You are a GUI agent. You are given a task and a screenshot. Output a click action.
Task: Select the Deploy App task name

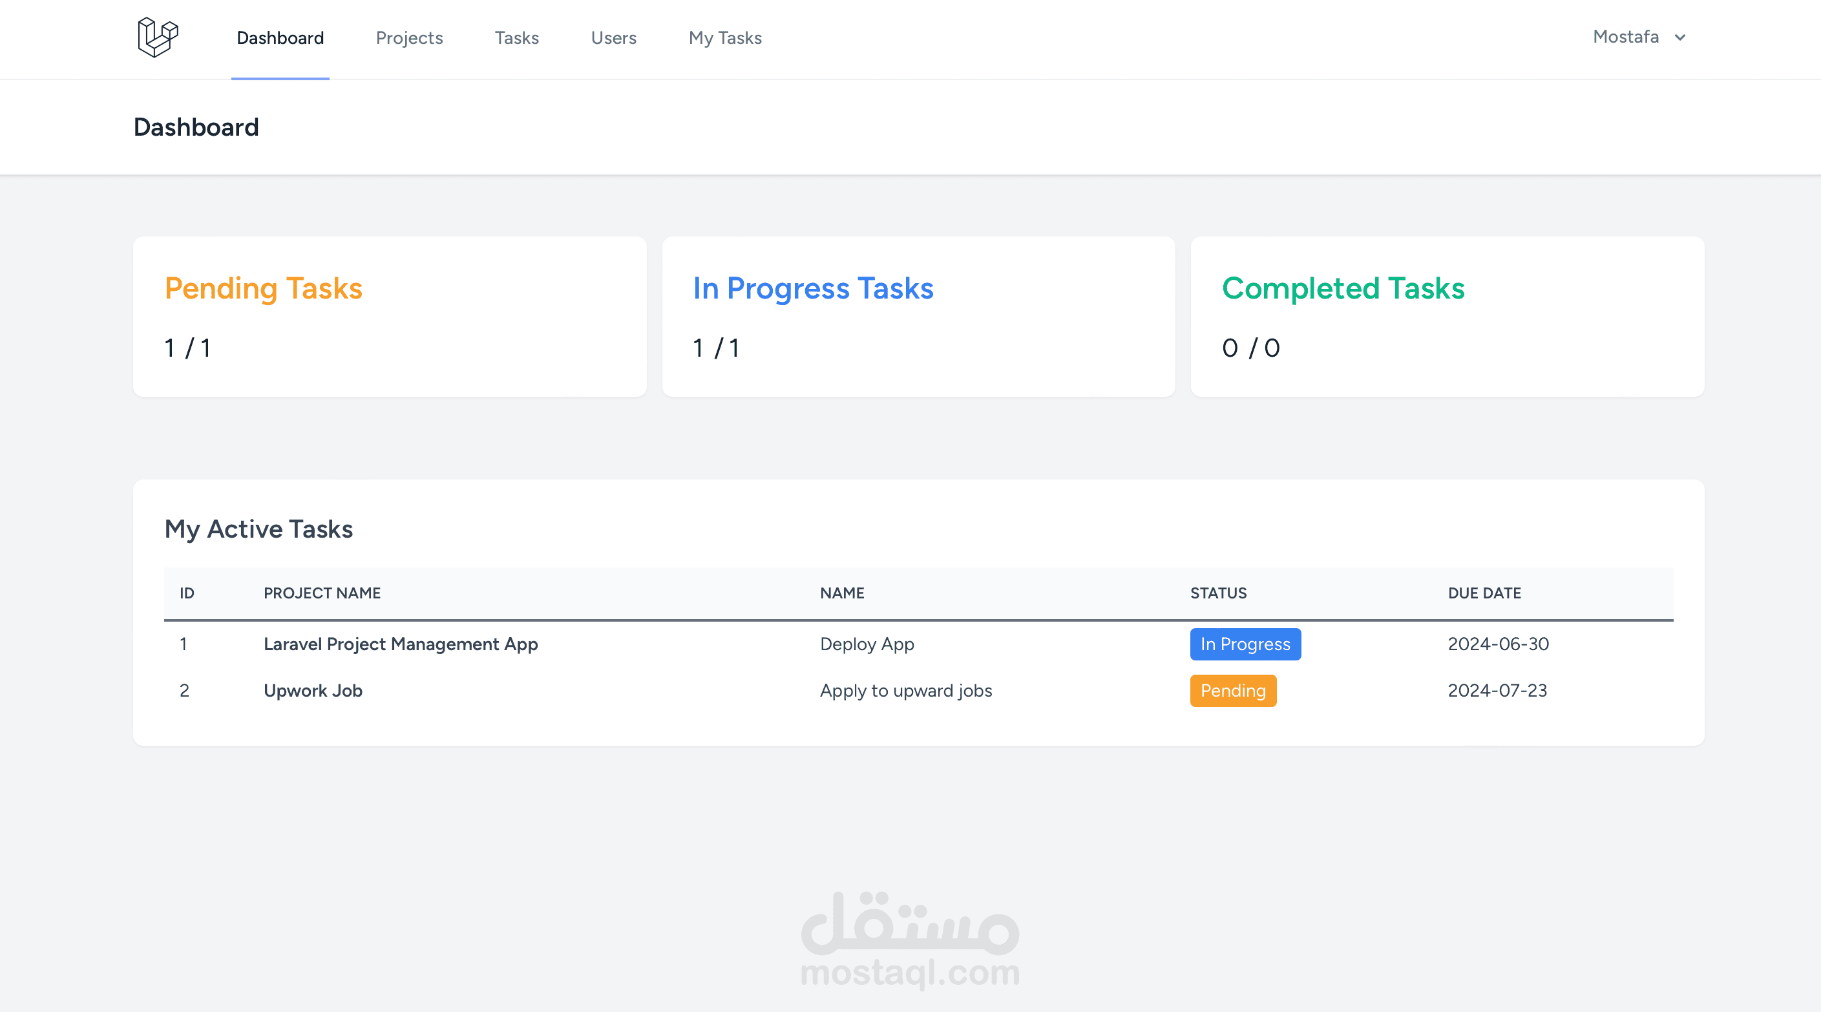tap(867, 644)
